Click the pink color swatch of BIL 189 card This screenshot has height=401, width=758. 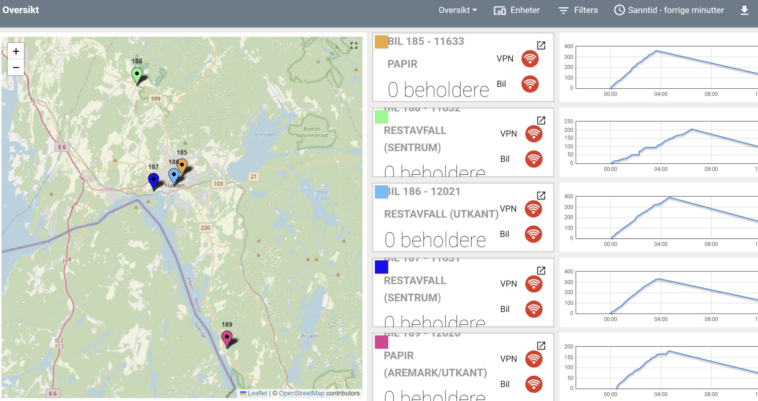click(x=381, y=342)
